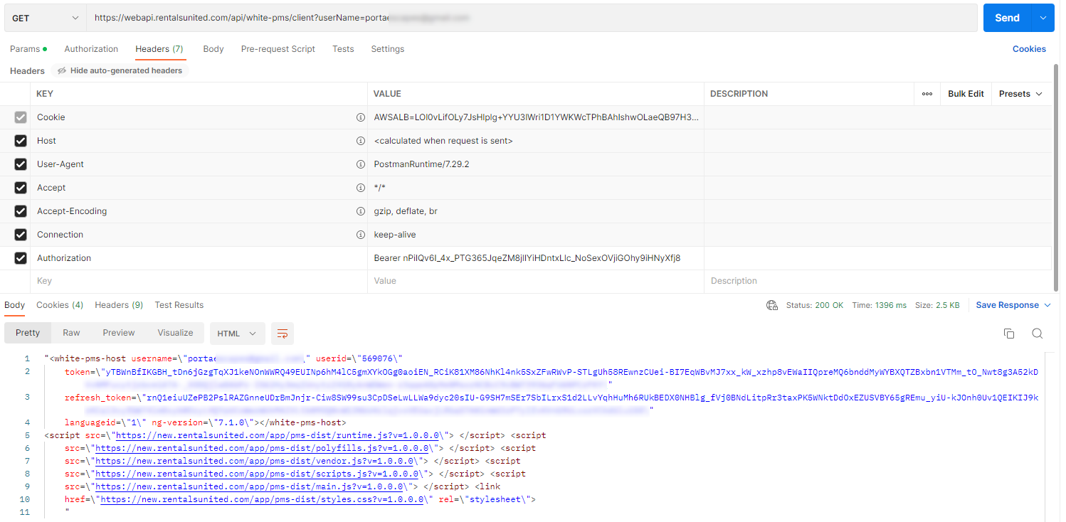Open the Cookies link

pyautogui.click(x=1028, y=49)
